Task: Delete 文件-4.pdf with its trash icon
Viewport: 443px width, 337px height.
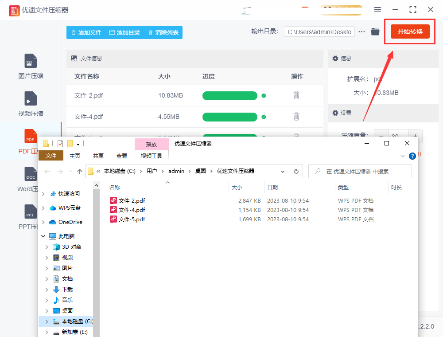Action: pos(296,116)
